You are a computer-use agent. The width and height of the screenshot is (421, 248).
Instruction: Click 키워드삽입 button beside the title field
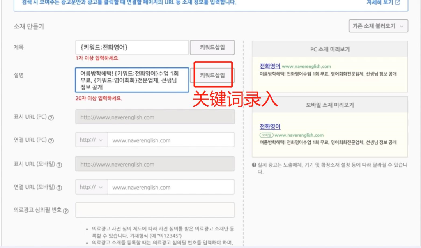(212, 47)
